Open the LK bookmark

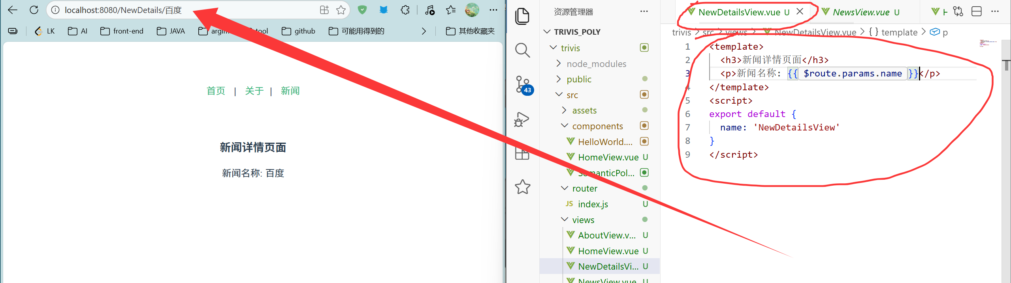[x=45, y=31]
